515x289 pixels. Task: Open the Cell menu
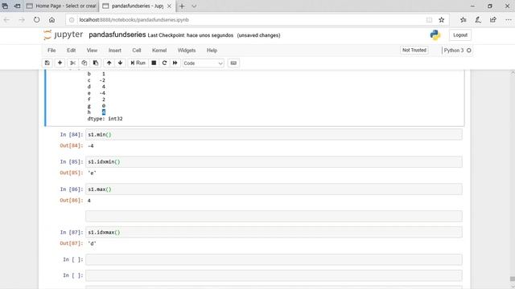(x=137, y=51)
